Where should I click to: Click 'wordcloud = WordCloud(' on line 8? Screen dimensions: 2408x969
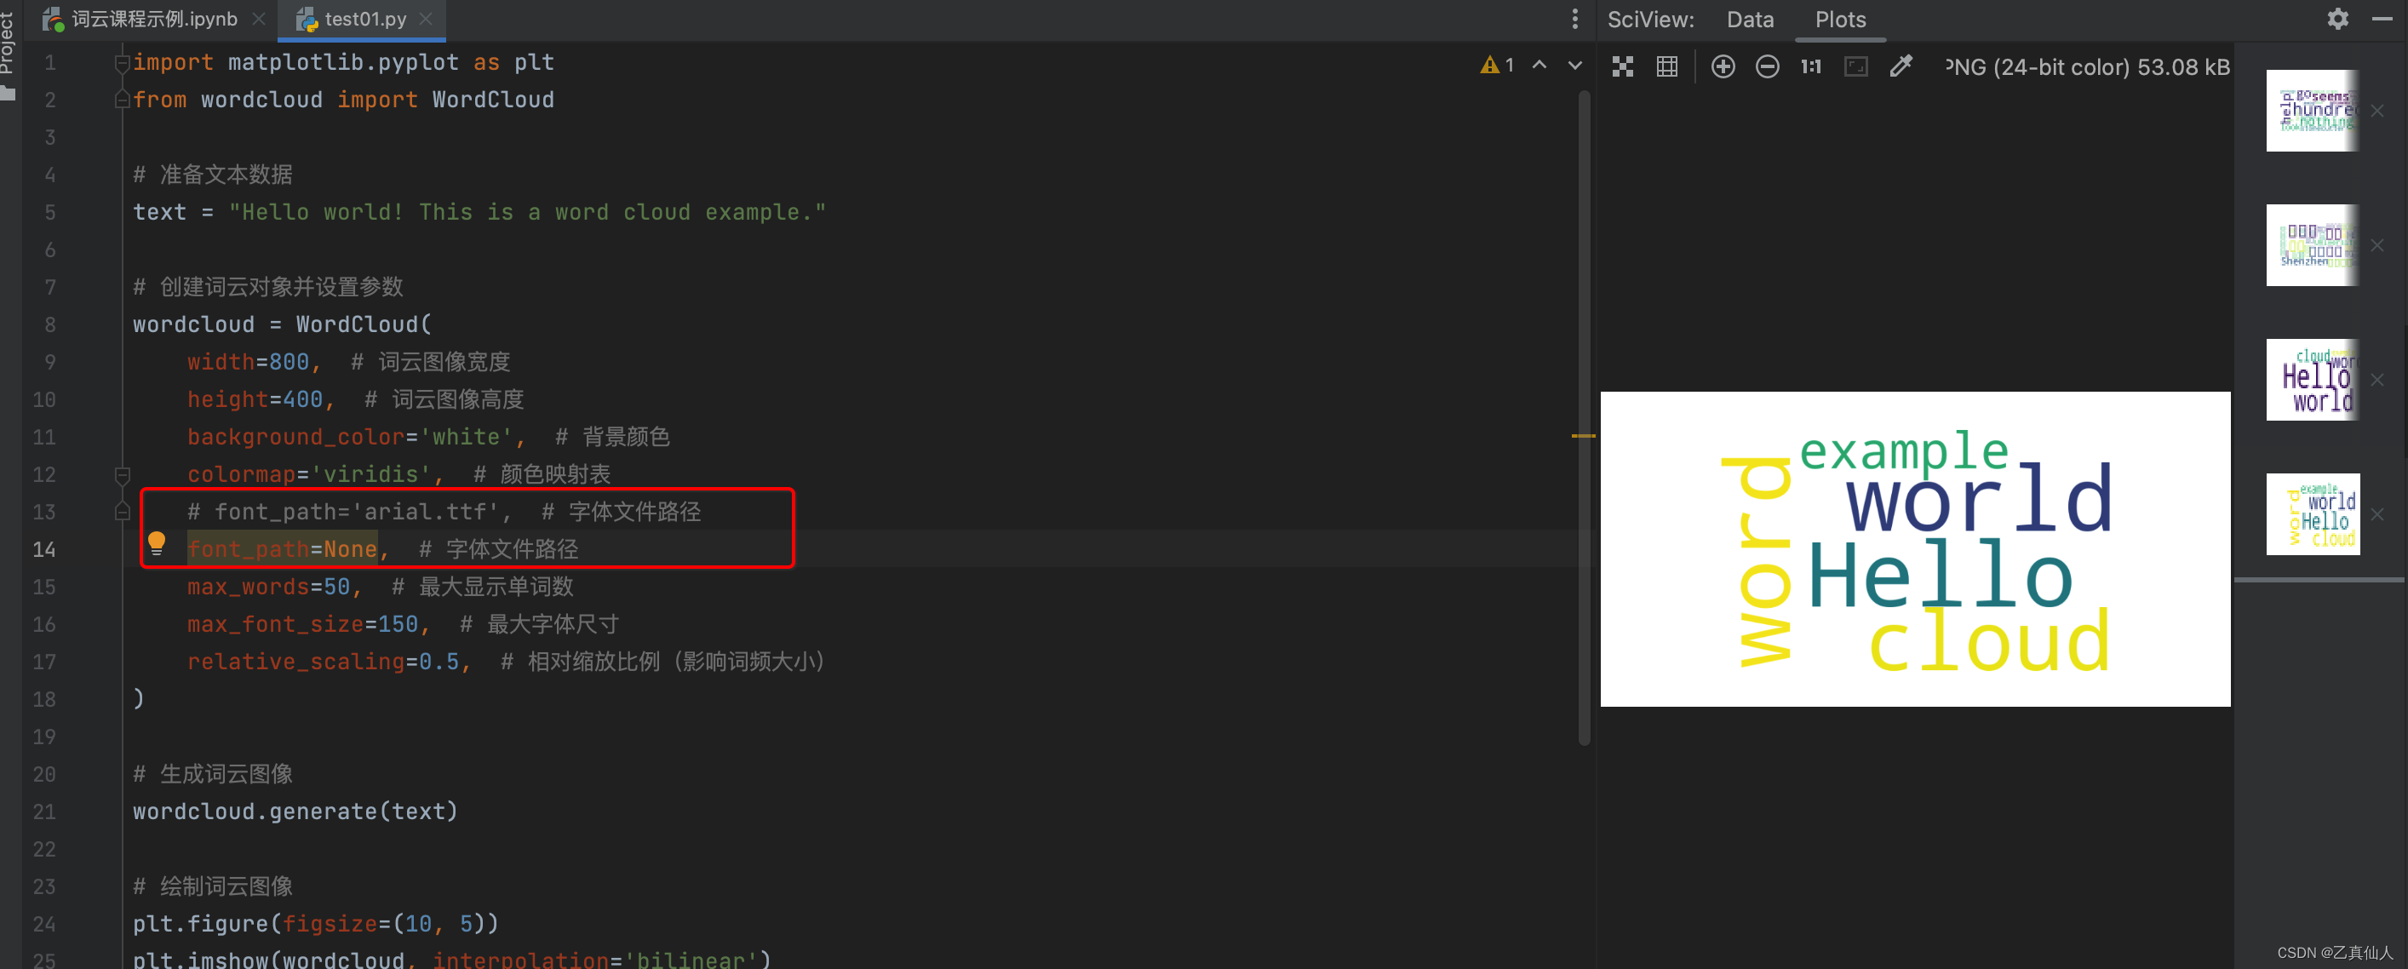(x=283, y=324)
